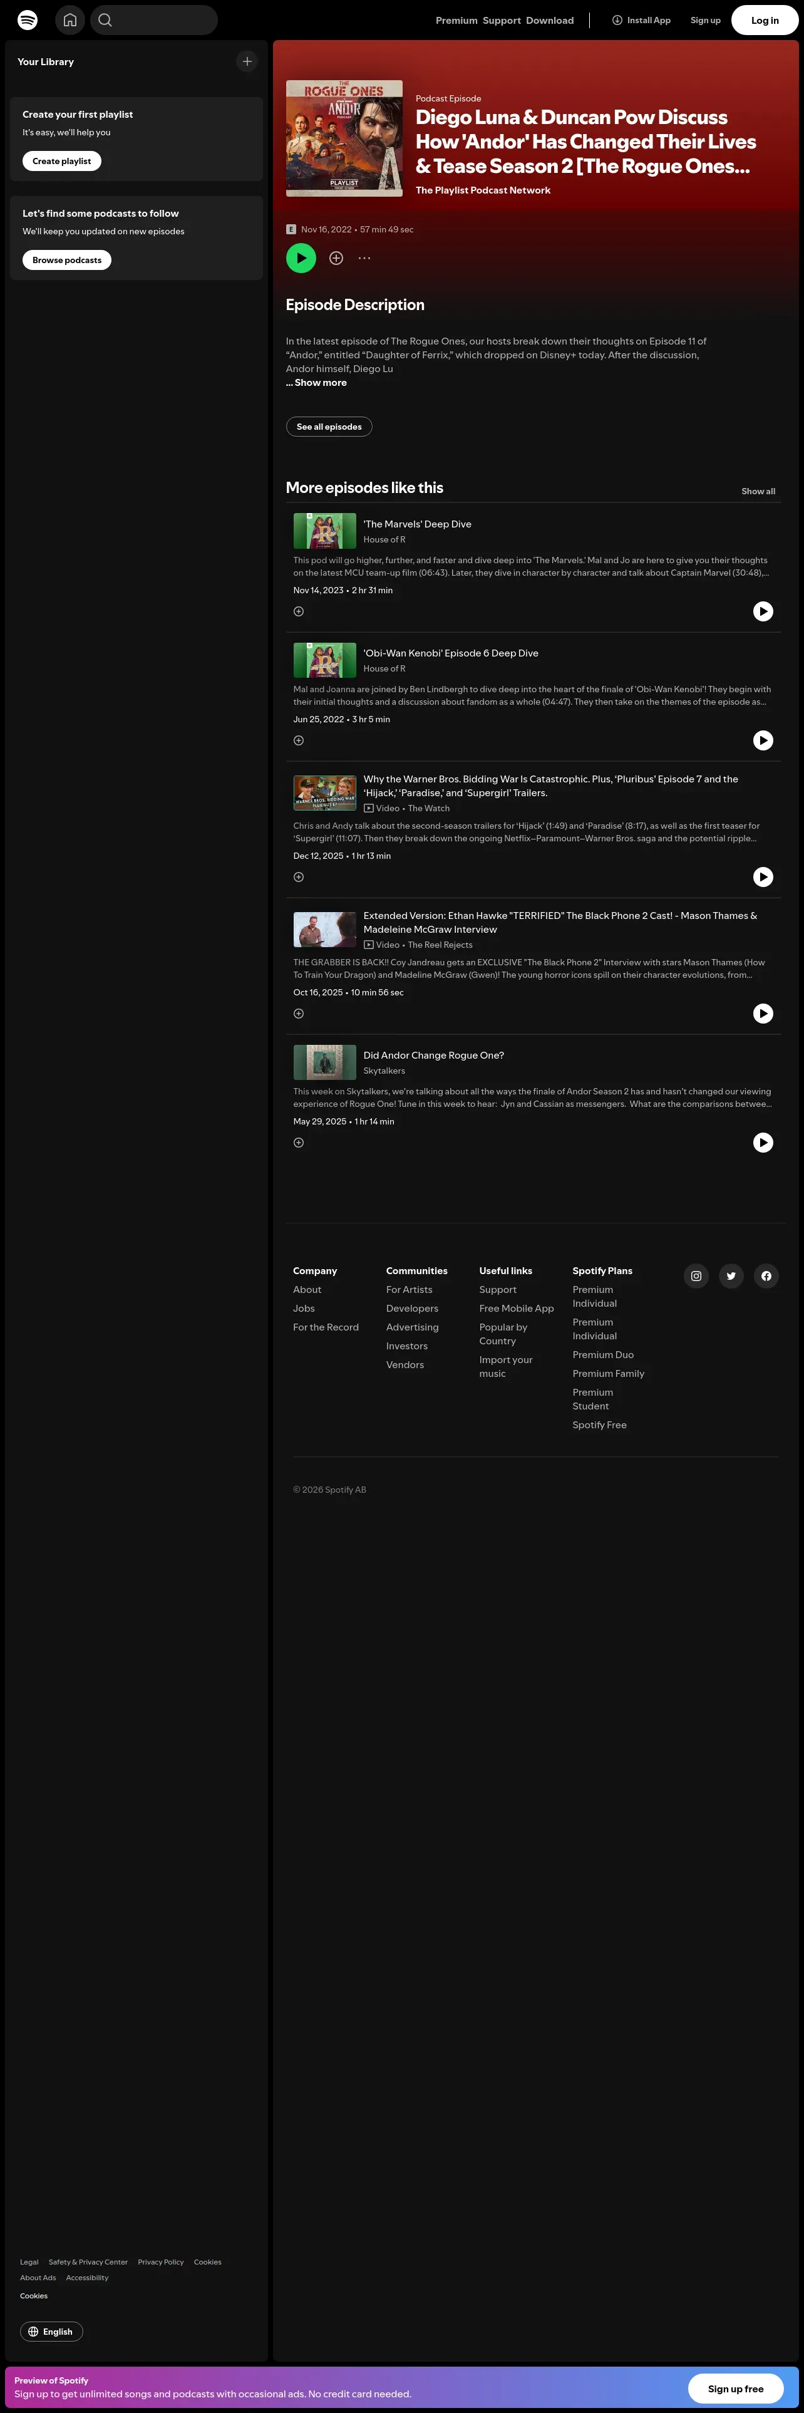Click the plus icon in Your Library
804x2413 pixels.
[247, 62]
